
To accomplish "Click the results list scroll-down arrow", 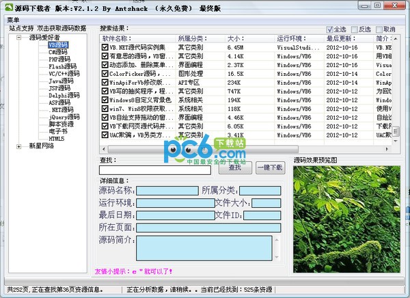I will pyautogui.click(x=396, y=141).
